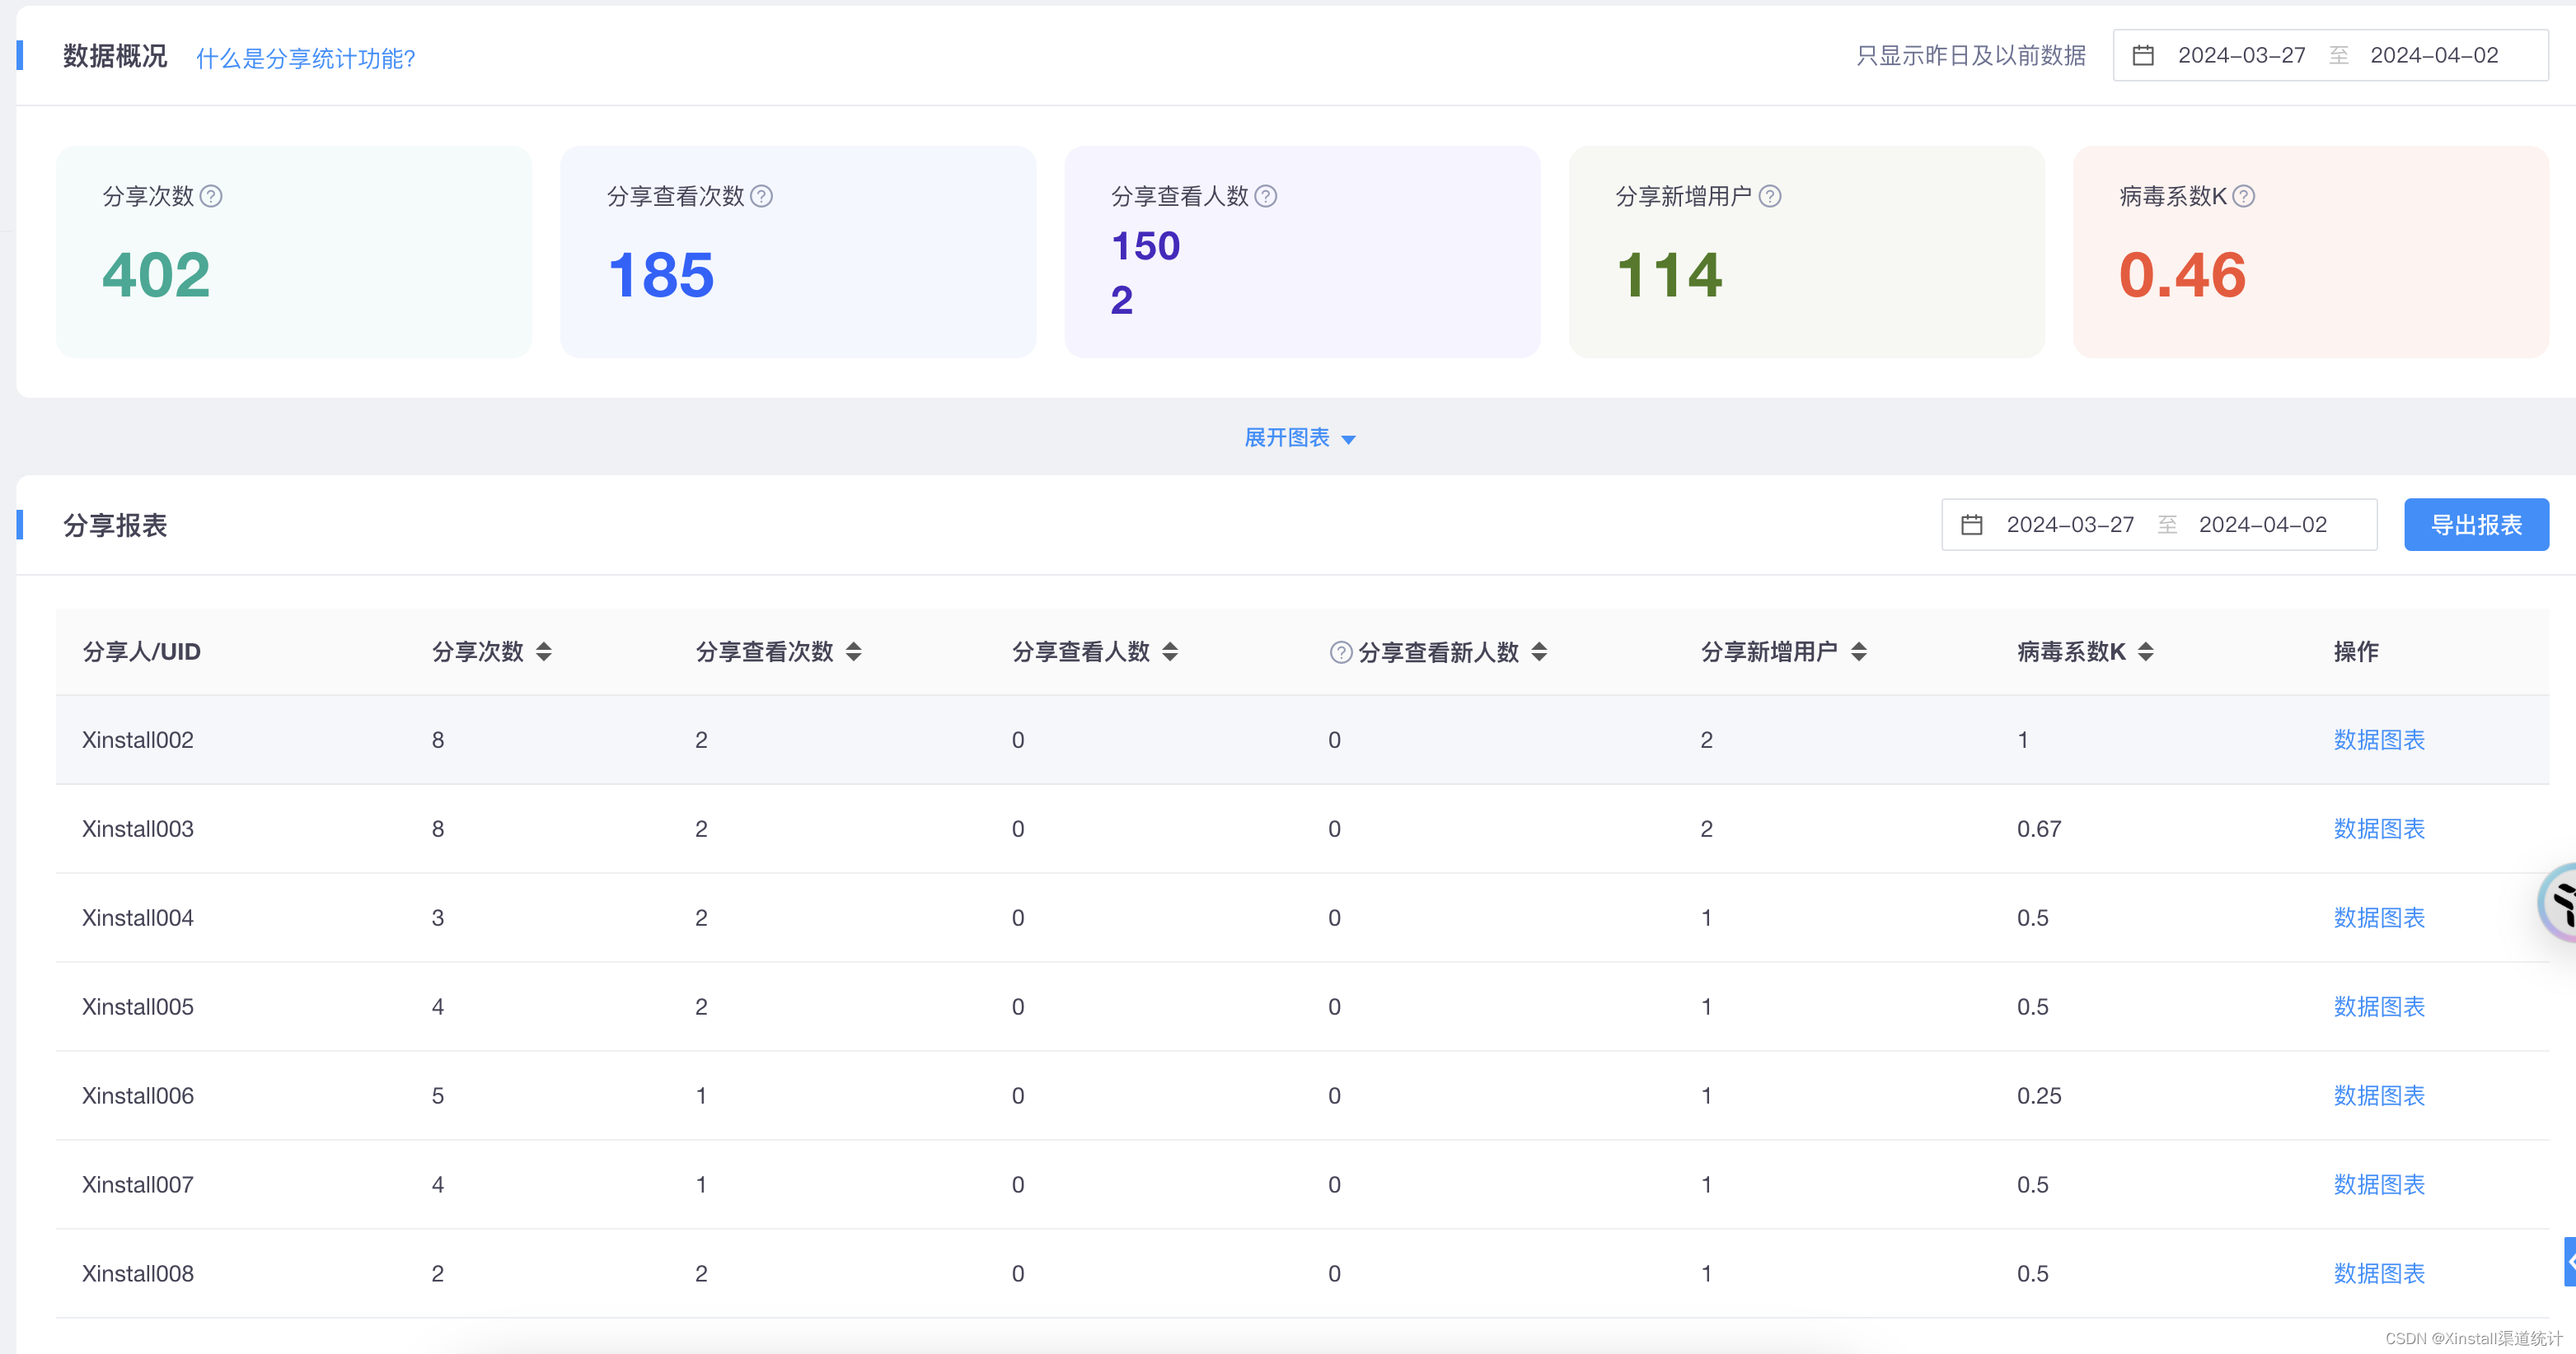
Task: Click help icon next to 分享次数 card
Action: (x=211, y=196)
